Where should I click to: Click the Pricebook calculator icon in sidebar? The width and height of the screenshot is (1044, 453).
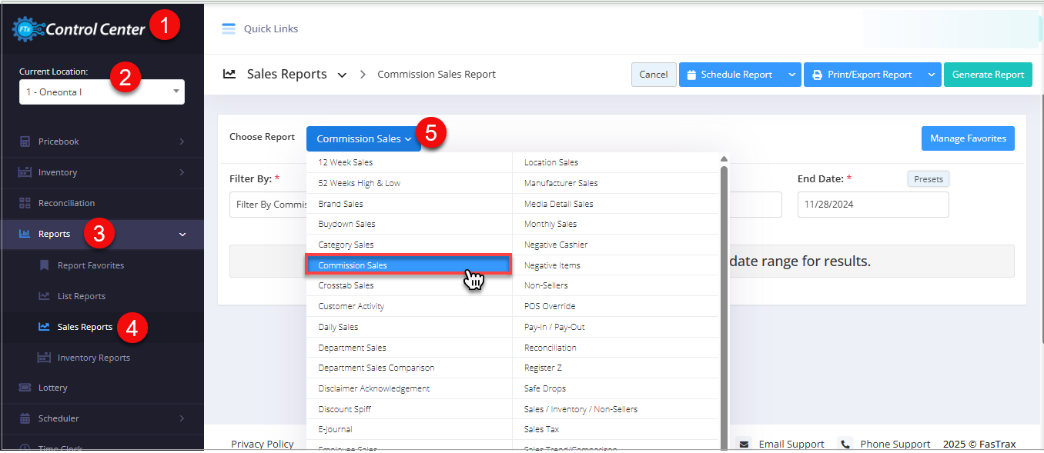point(25,142)
